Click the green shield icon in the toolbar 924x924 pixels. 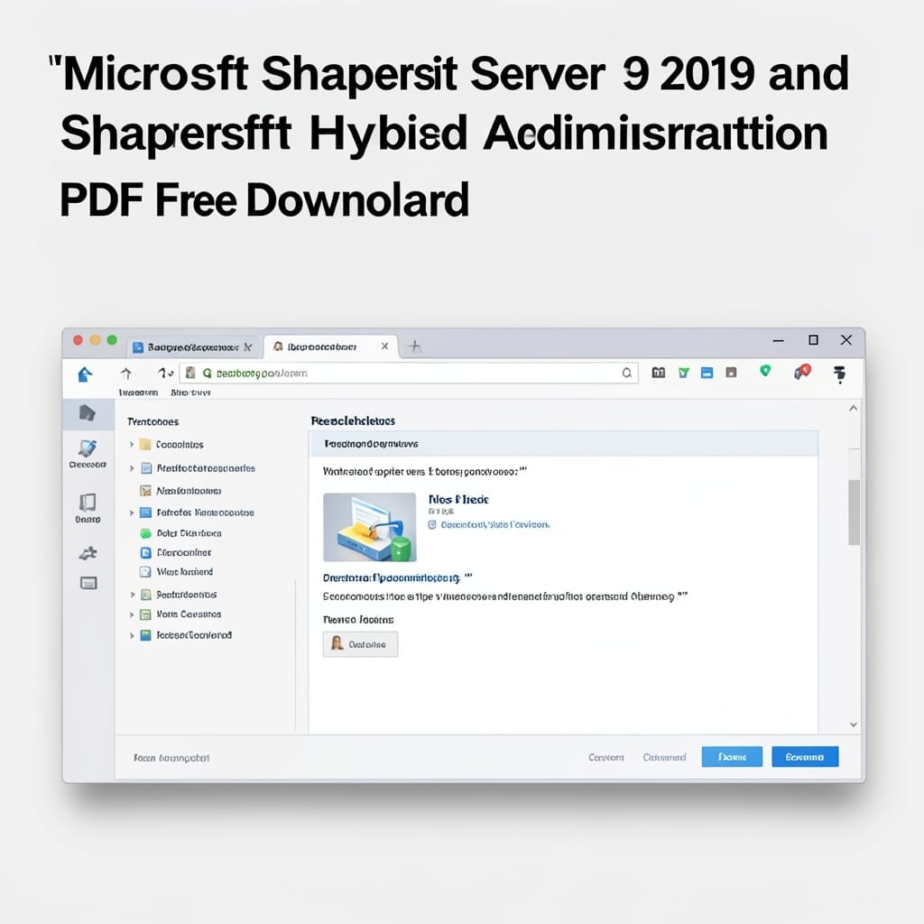[x=765, y=371]
